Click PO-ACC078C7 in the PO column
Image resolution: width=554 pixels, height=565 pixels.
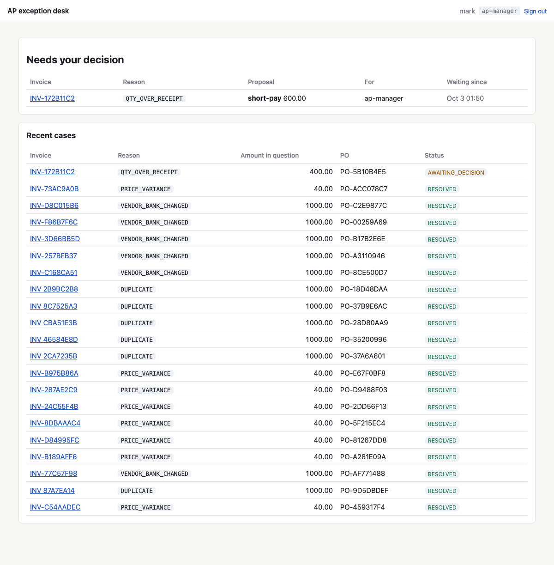pyautogui.click(x=364, y=188)
